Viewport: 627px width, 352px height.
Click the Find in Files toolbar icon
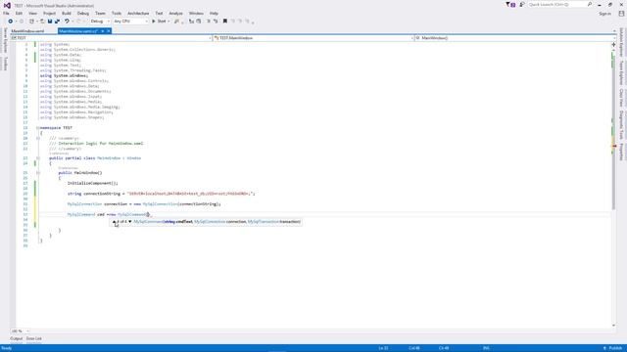[176, 22]
